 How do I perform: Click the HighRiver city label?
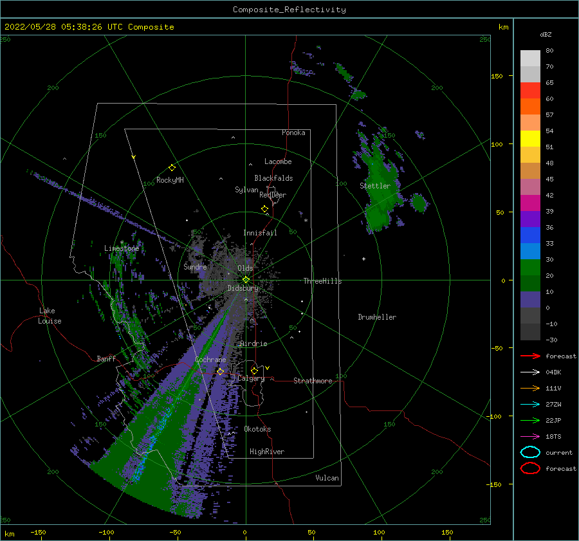(x=267, y=452)
